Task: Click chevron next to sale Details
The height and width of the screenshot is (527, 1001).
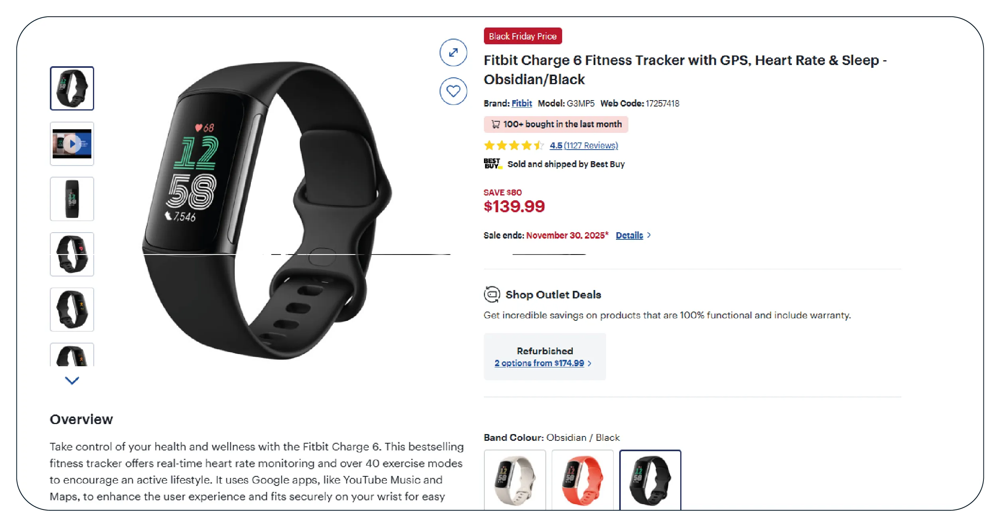Action: click(x=649, y=235)
